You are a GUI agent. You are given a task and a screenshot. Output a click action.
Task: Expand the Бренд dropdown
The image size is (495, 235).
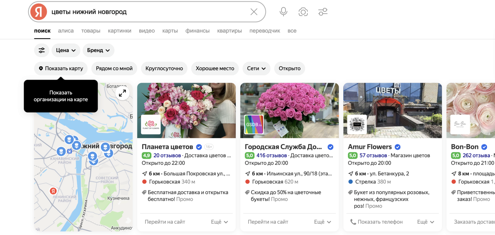pos(98,50)
